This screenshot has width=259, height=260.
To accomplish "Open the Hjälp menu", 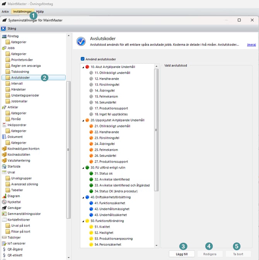I will 40,12.
